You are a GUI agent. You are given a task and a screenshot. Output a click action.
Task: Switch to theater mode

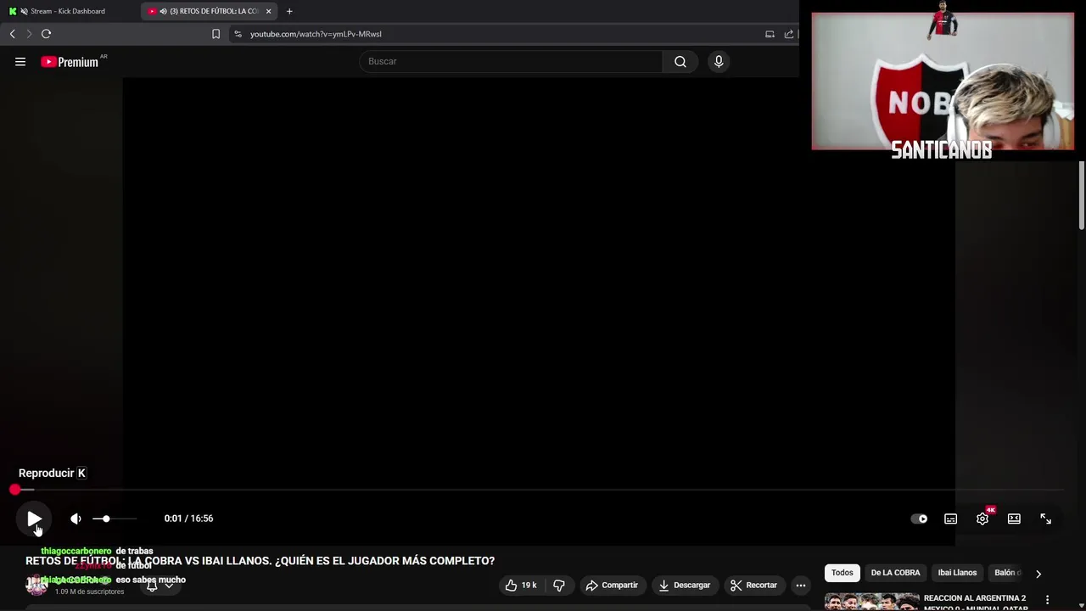1014,519
